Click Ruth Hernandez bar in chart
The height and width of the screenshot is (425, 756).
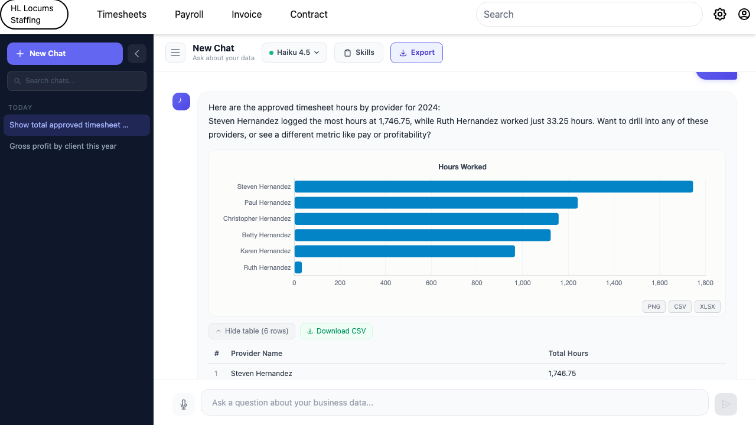click(x=298, y=267)
